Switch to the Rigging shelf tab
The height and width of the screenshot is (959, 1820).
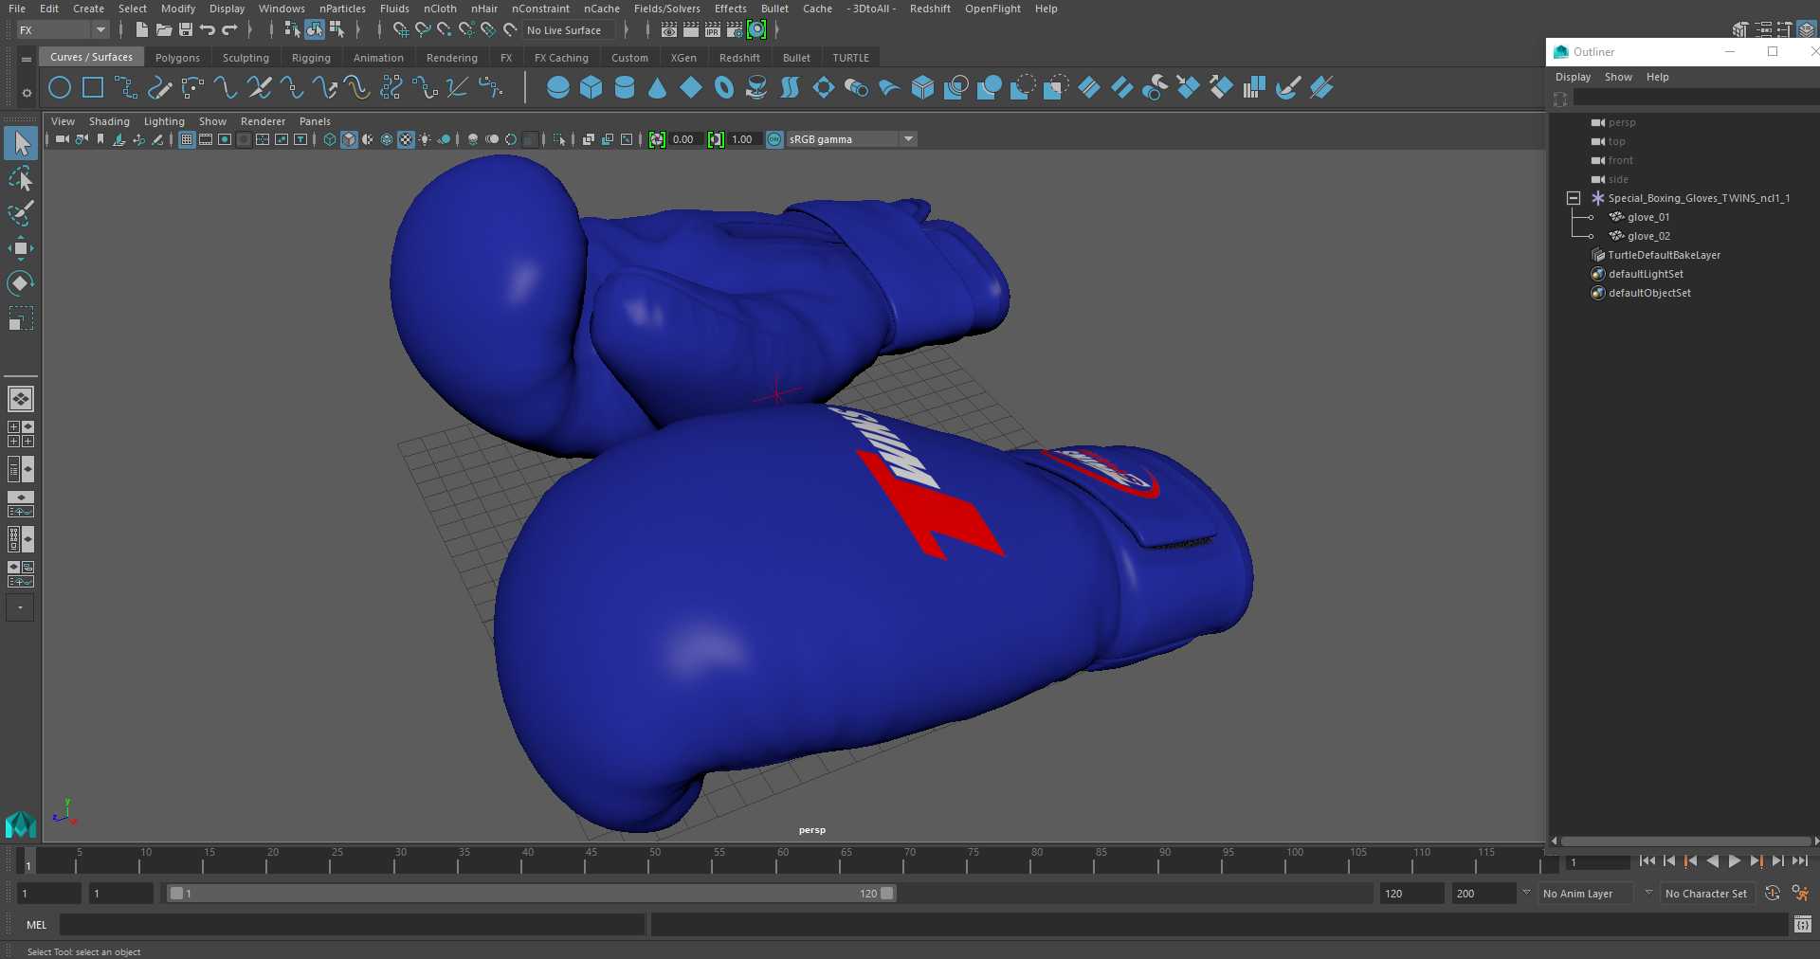pyautogui.click(x=311, y=58)
